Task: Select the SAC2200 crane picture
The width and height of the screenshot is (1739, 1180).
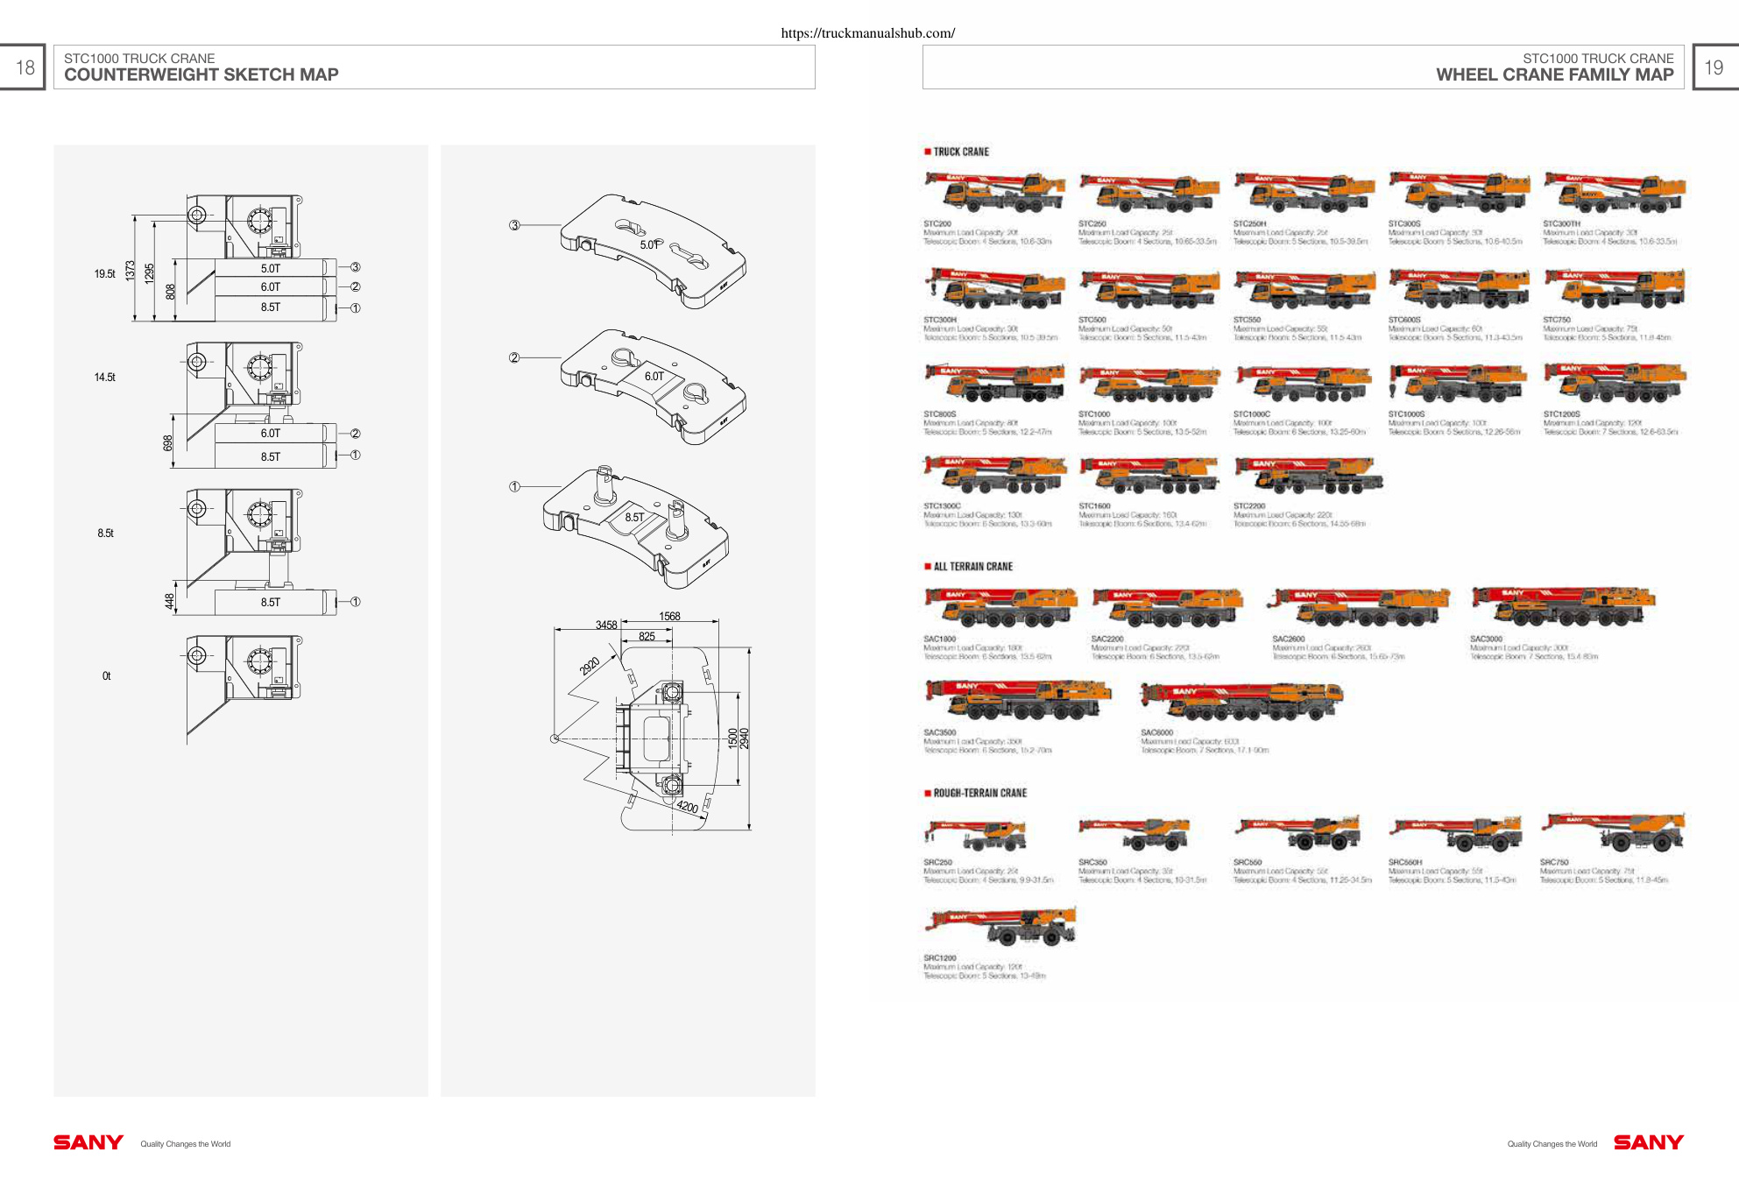Action: click(x=1168, y=608)
